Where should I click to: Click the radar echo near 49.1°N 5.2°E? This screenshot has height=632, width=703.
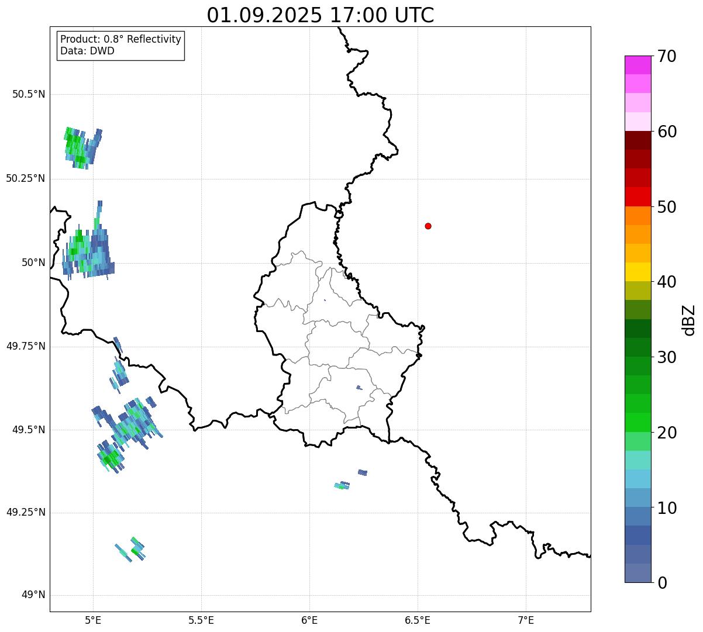(x=130, y=550)
